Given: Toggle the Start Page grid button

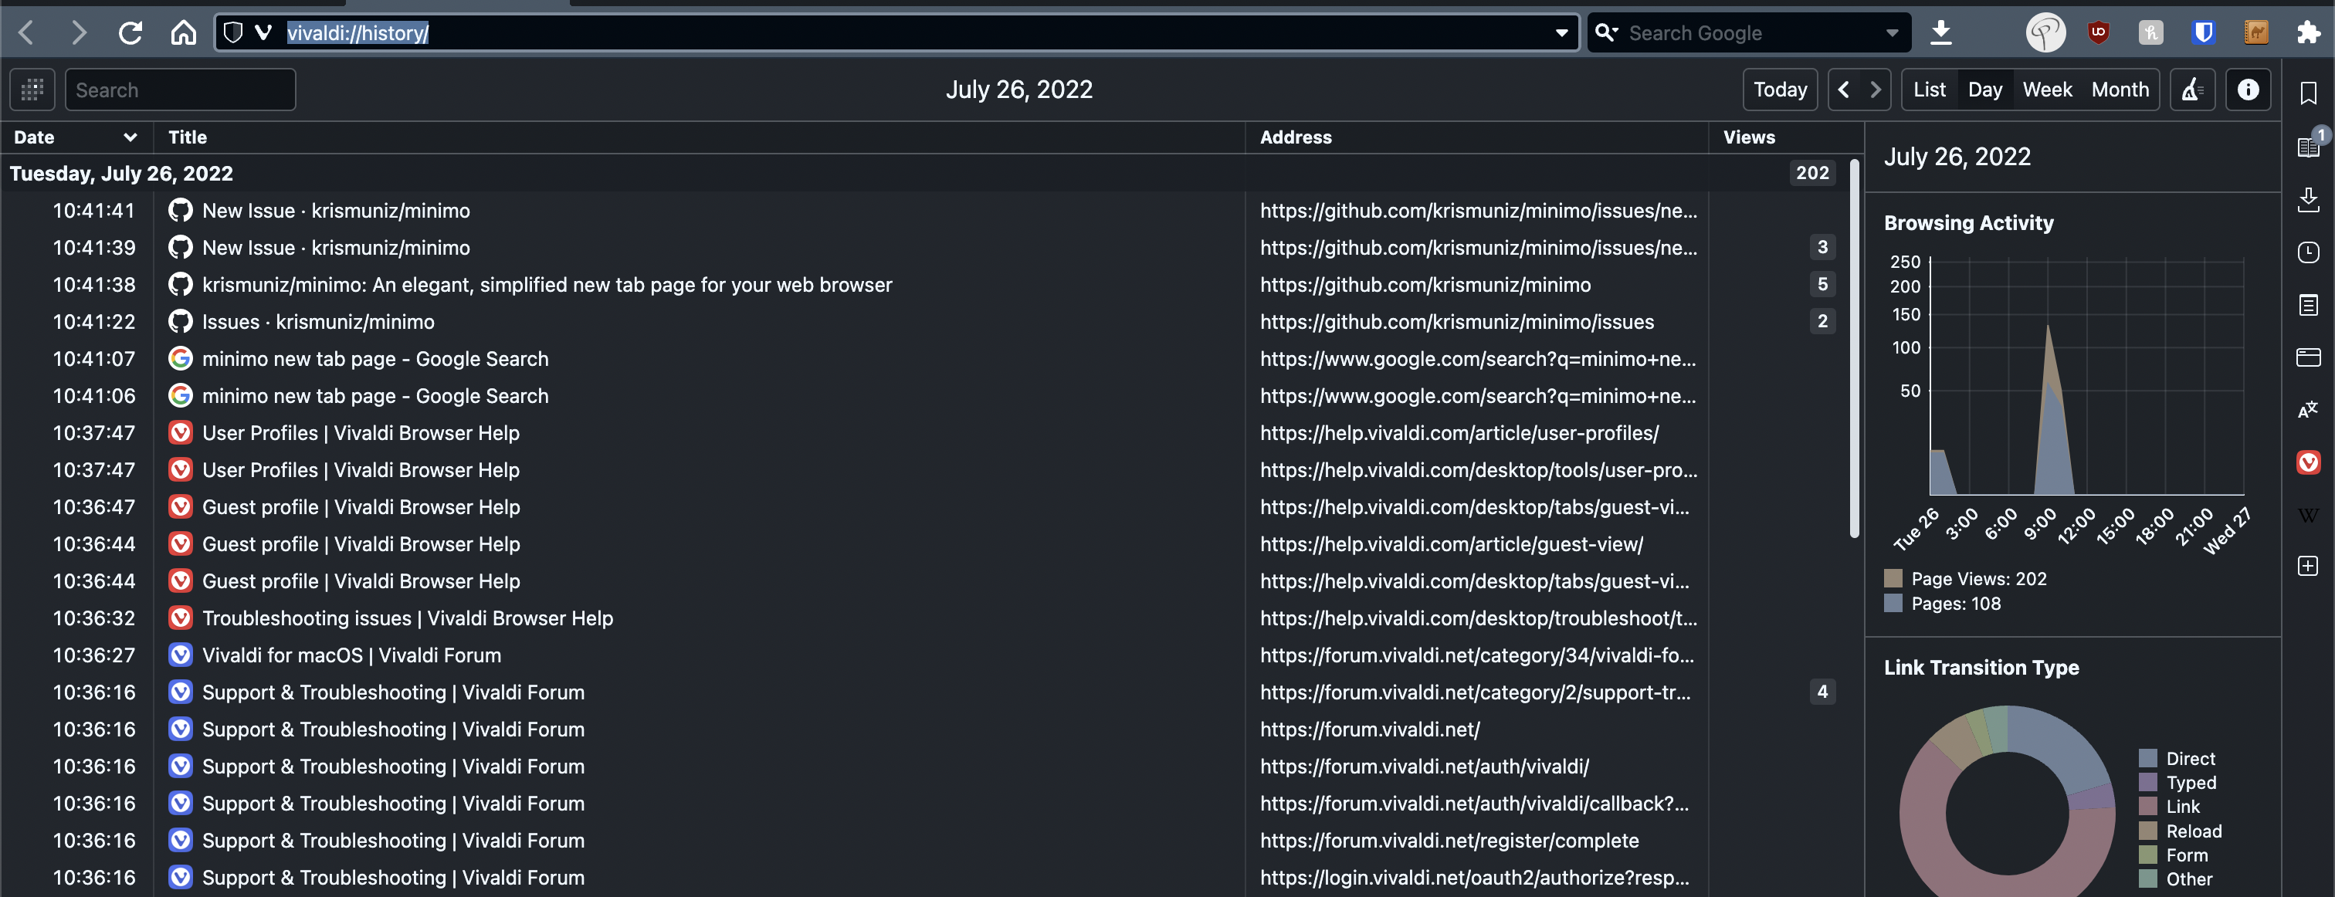Looking at the screenshot, I should tap(32, 90).
